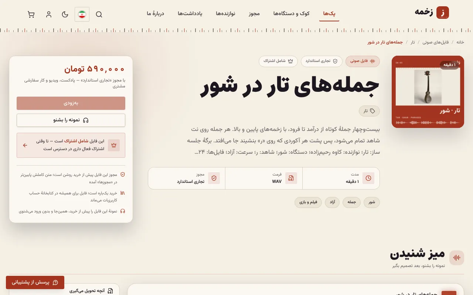Click the headphones icon beside نمونهٔ این فایل note
The width and height of the screenshot is (473, 295).
click(123, 211)
